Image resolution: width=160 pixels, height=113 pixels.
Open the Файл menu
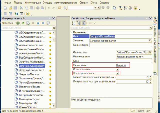tap(7, 3)
